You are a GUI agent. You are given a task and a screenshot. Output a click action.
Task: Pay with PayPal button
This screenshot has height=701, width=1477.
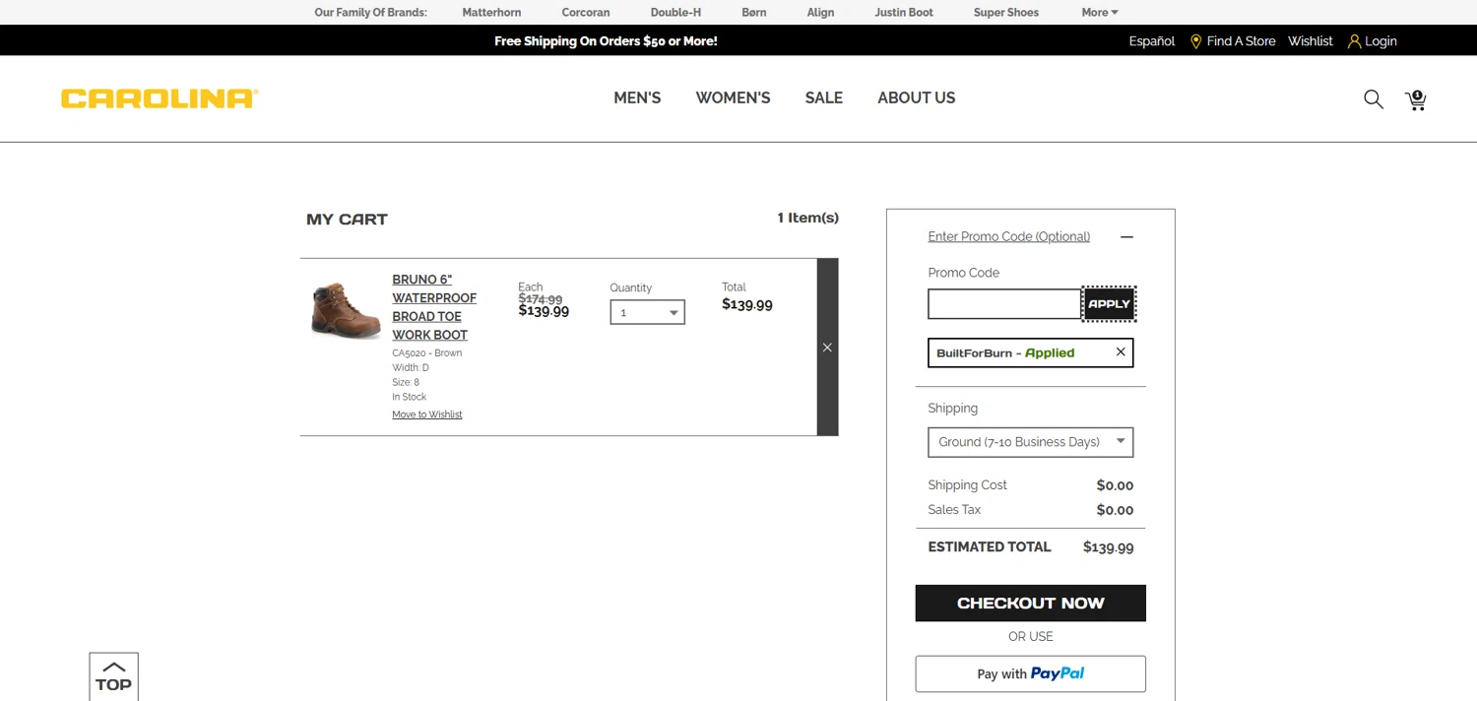[x=1030, y=674]
